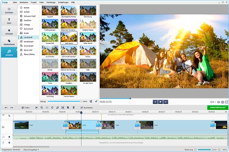Click the transition between 1.avi and 2.avi
Screen dimensions: 229x152
click(137, 126)
